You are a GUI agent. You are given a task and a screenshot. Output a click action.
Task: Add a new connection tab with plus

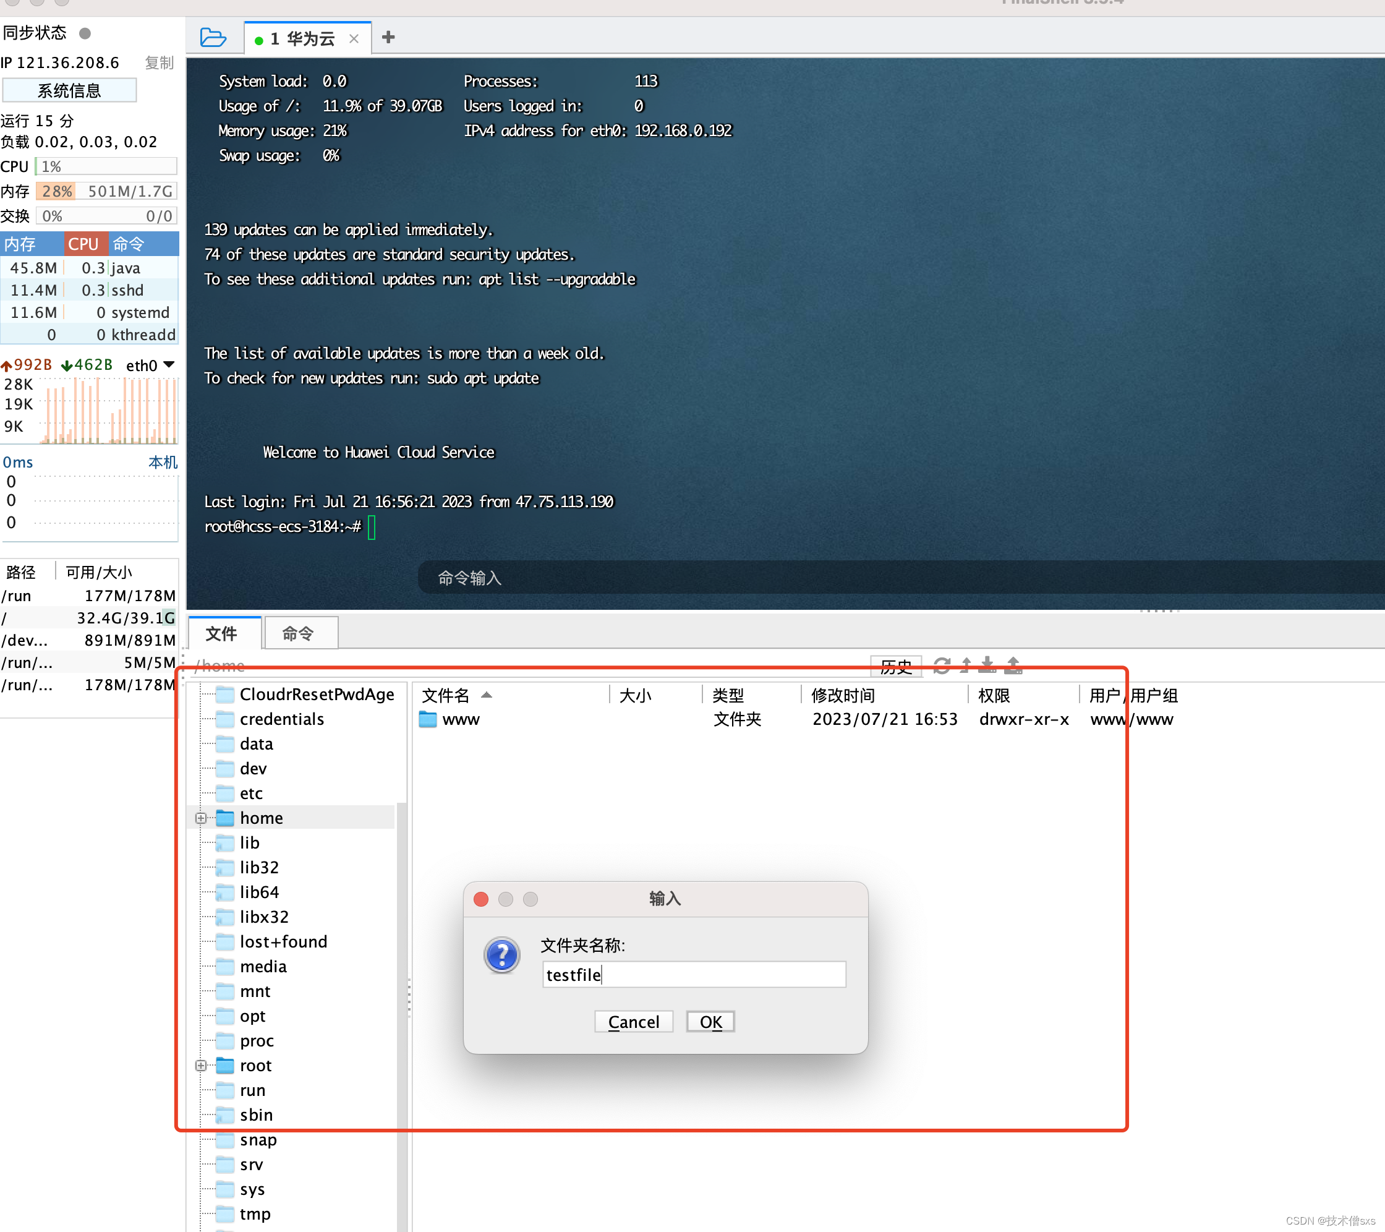pos(388,37)
